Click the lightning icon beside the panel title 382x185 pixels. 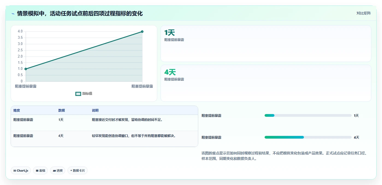tap(13, 14)
